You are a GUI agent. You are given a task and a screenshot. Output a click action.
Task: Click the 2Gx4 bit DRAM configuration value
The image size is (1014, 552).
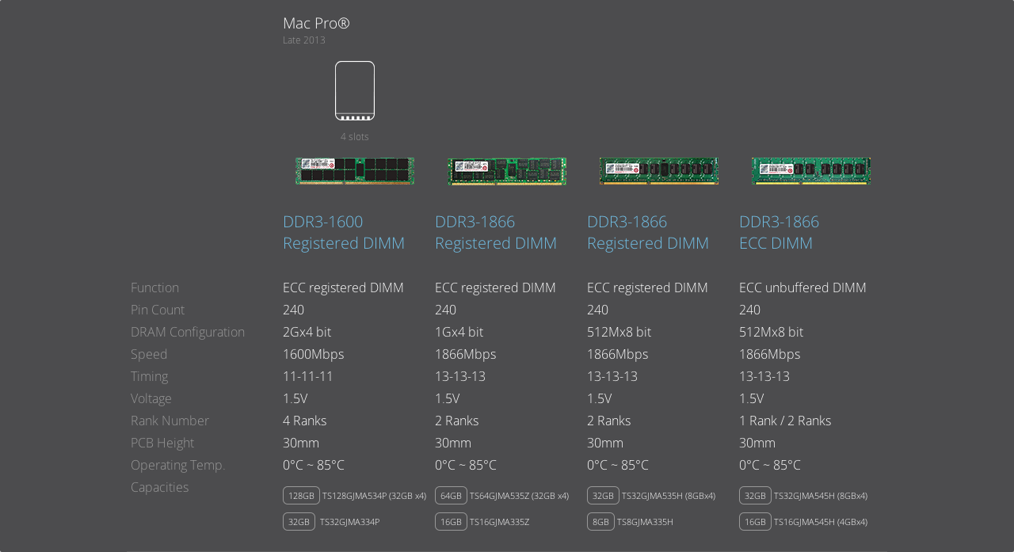coord(307,332)
